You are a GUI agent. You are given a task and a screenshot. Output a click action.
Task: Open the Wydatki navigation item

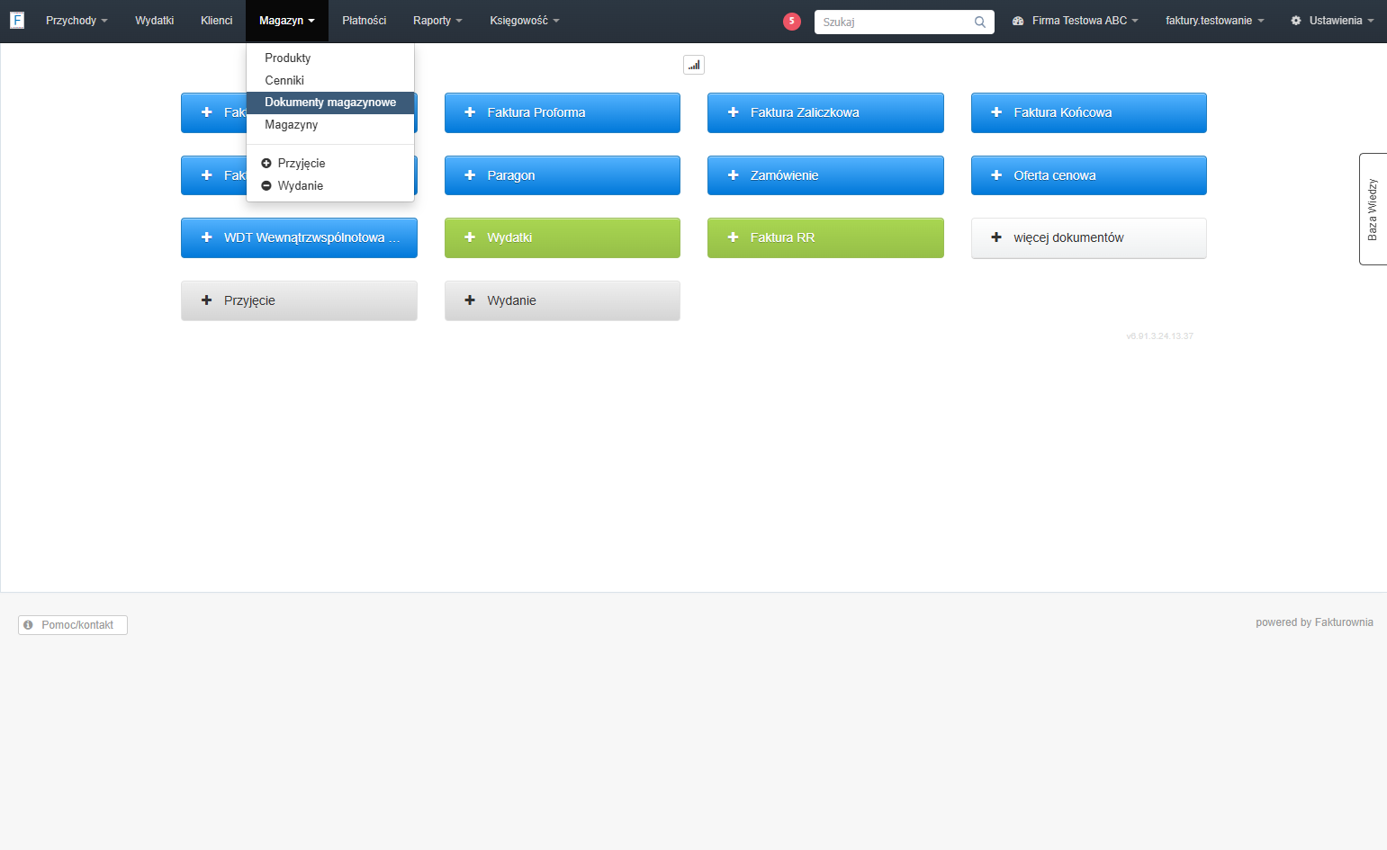(x=154, y=21)
